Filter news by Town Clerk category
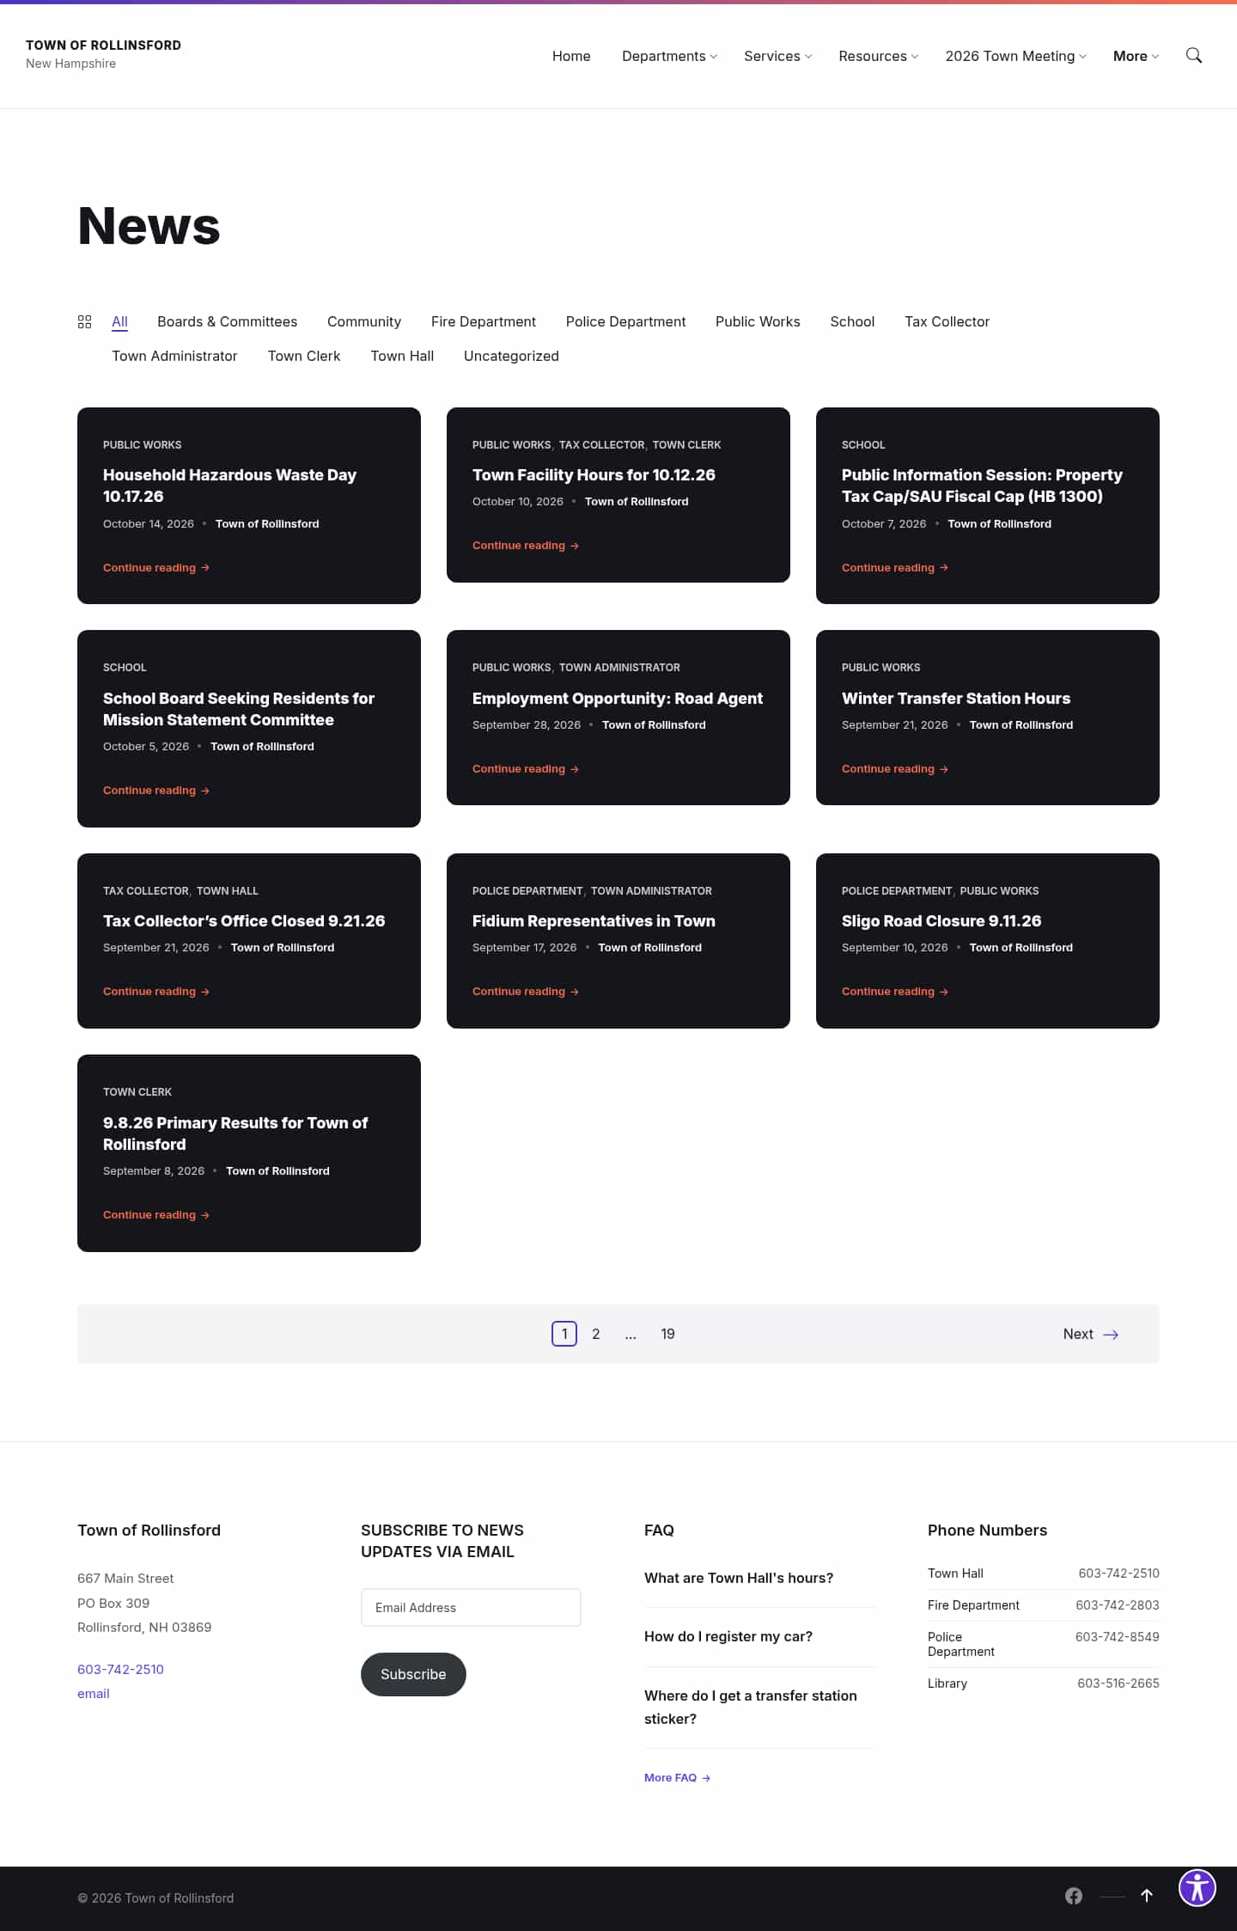 304,356
